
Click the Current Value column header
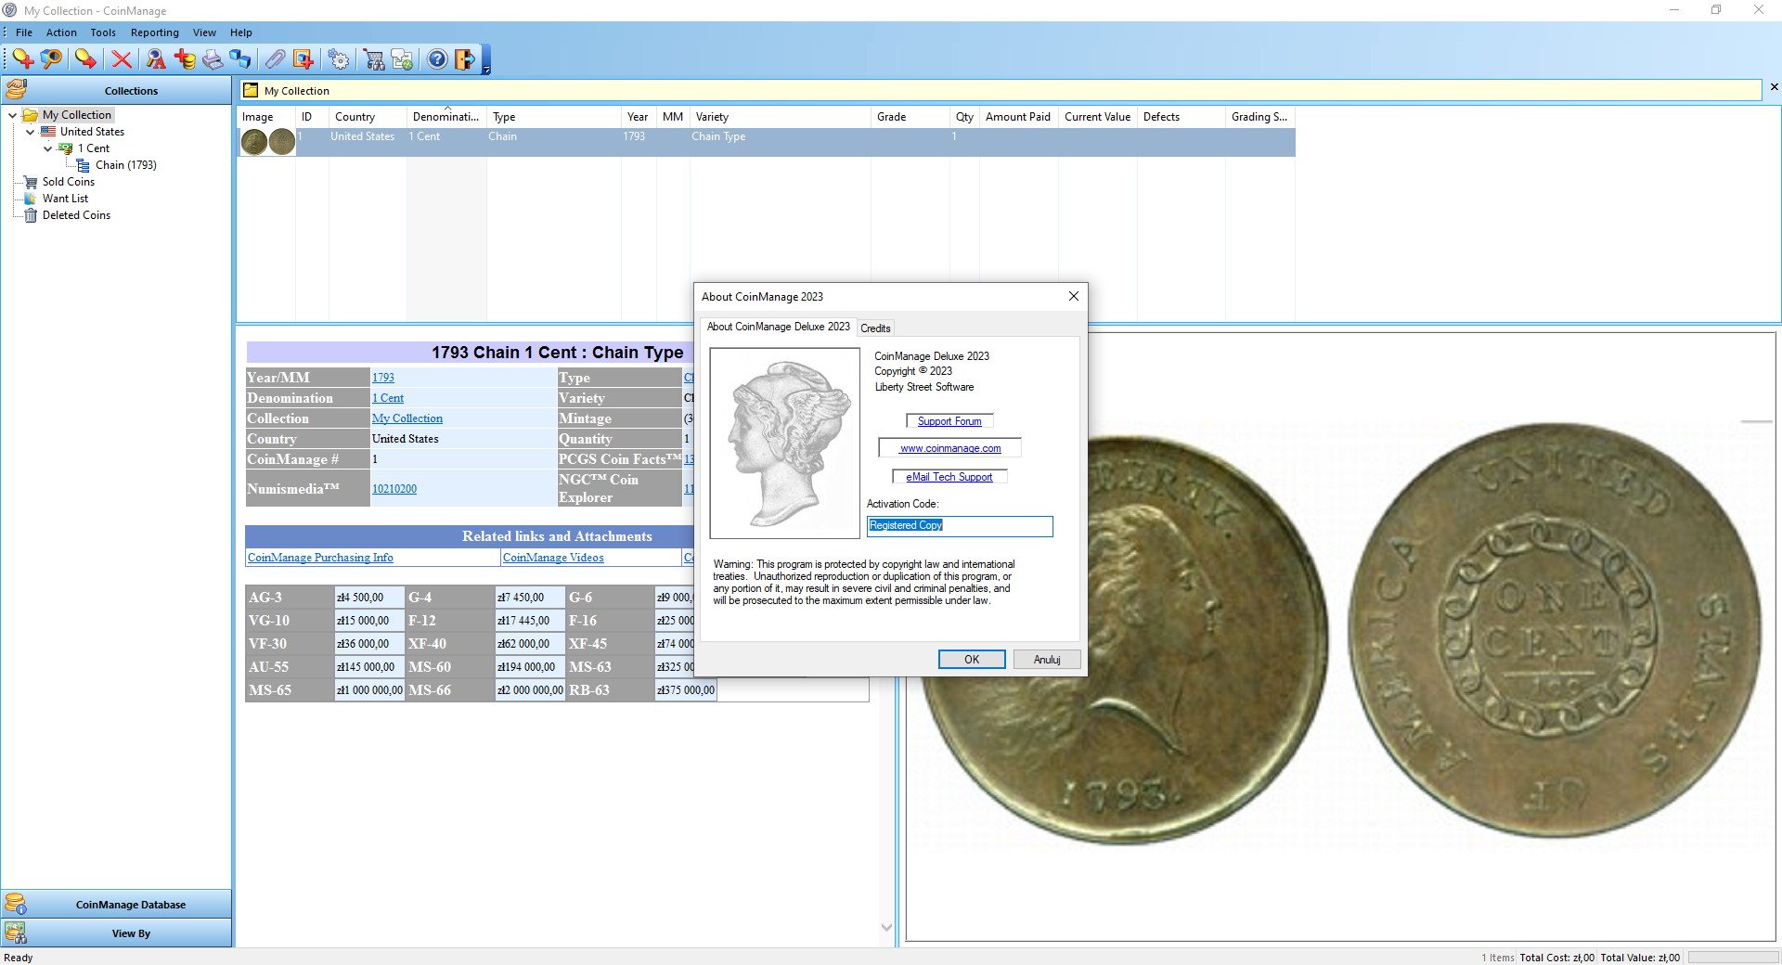[1098, 117]
